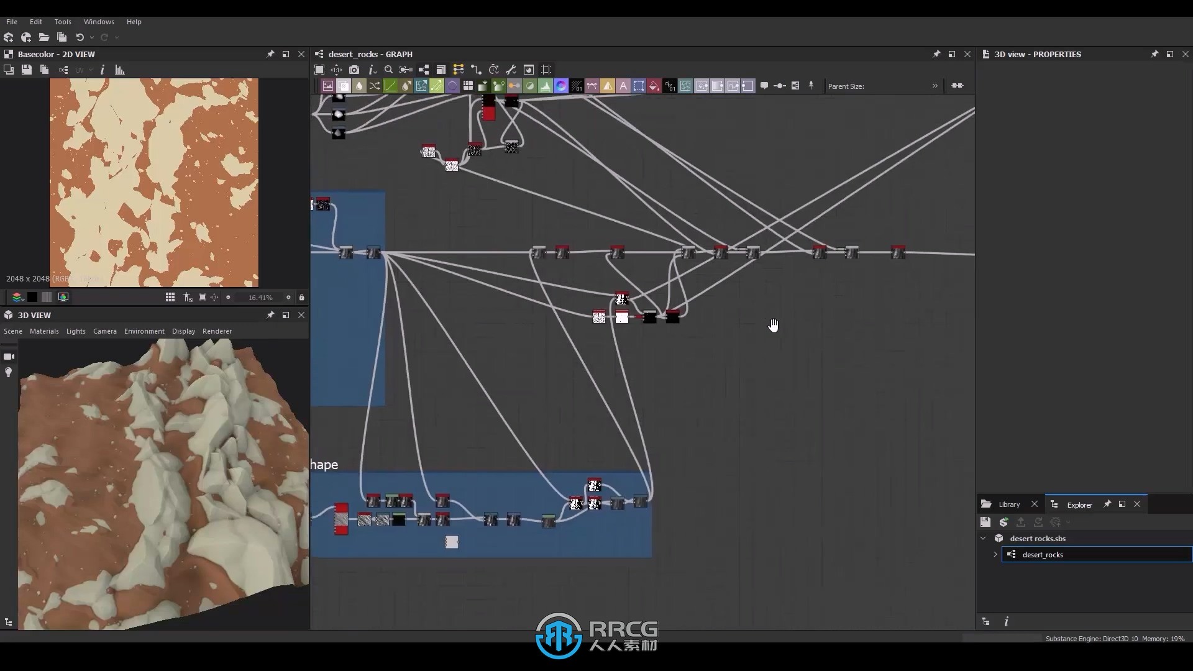Create a new Substance package
Image resolution: width=1193 pixels, height=671 pixels.
9,37
